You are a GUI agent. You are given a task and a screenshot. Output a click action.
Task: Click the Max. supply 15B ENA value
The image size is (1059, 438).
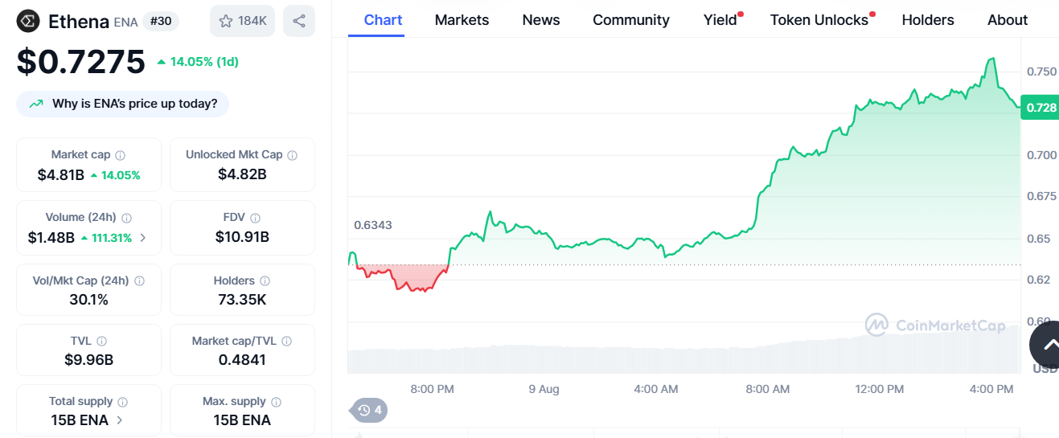click(x=242, y=420)
